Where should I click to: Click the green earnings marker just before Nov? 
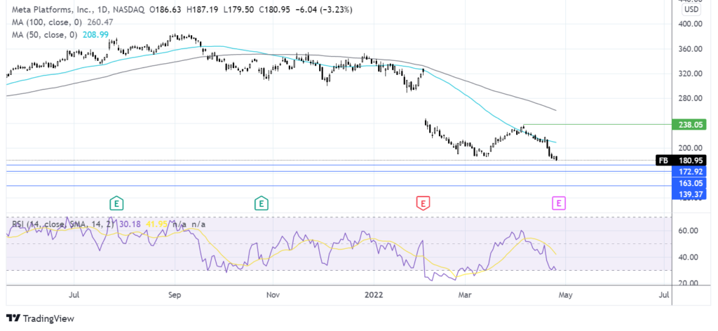point(261,203)
